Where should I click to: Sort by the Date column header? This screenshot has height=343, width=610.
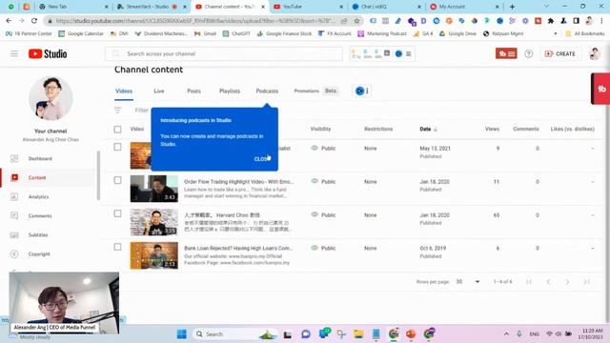[428, 130]
